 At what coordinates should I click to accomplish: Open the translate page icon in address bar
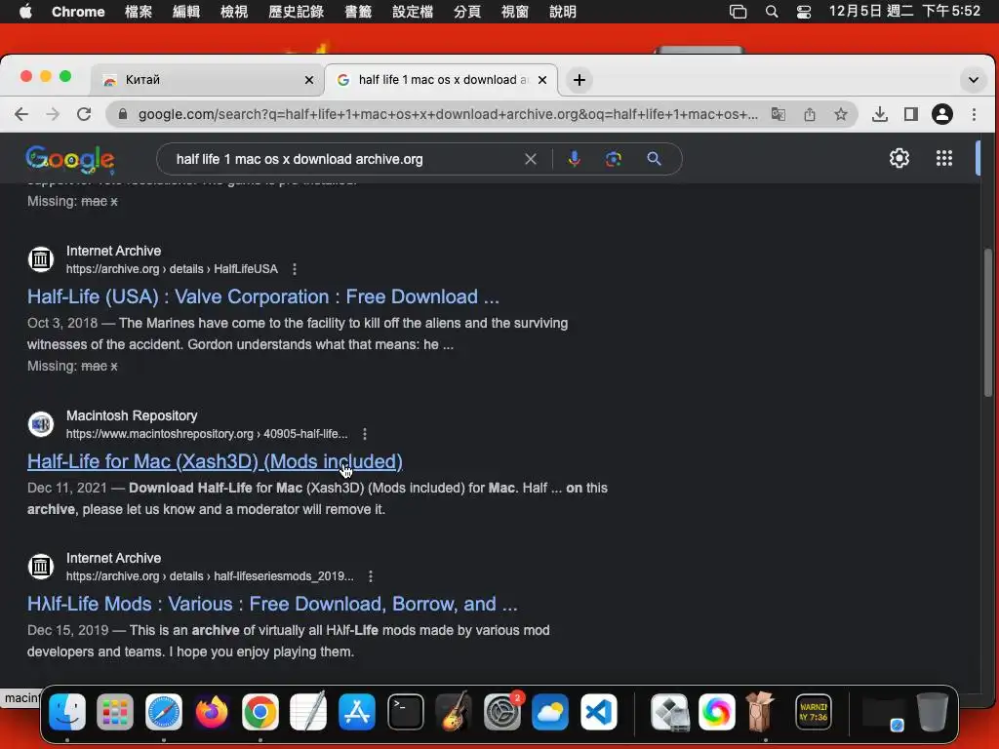[x=778, y=114]
